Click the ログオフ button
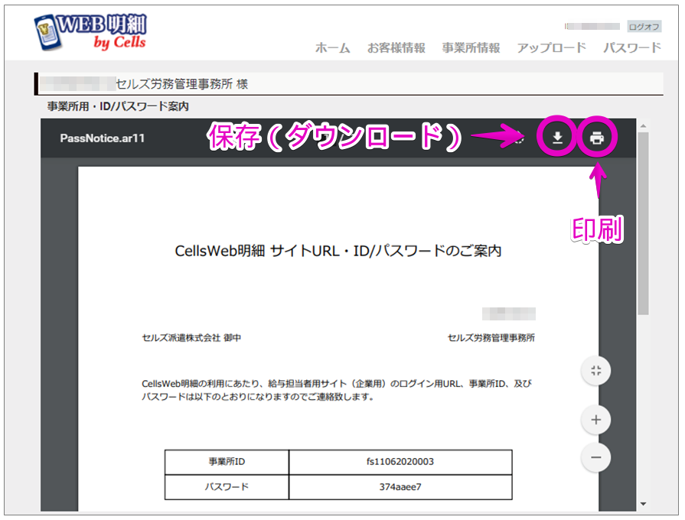Screen dimensions: 685x520 (x=644, y=27)
